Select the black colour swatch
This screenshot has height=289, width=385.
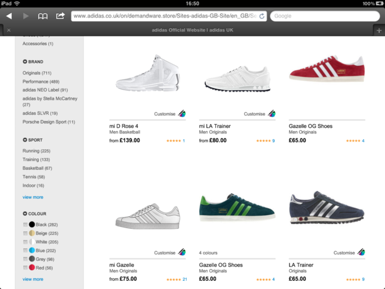click(x=32, y=224)
